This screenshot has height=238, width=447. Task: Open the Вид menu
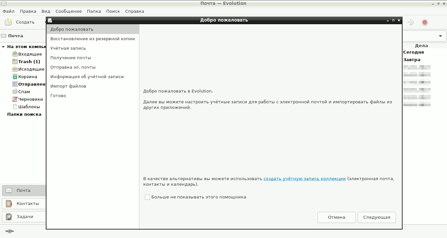point(46,11)
